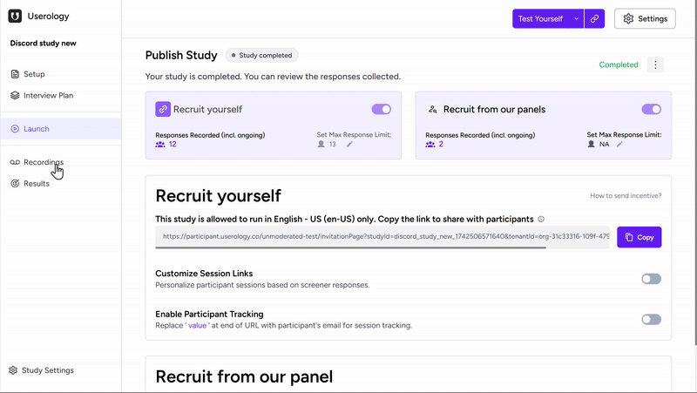
Task: Open the Results section
Action: (x=37, y=184)
